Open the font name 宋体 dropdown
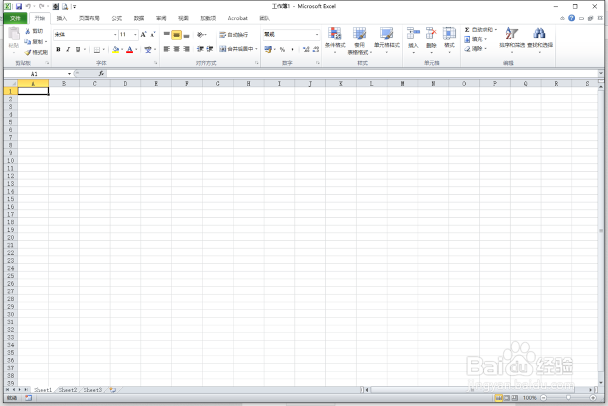 point(115,35)
